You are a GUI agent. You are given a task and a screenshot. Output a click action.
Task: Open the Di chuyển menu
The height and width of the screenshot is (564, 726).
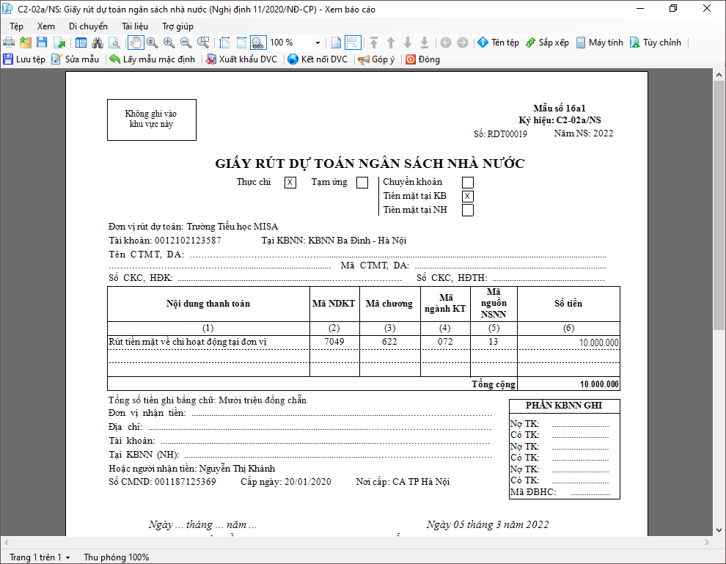(88, 26)
